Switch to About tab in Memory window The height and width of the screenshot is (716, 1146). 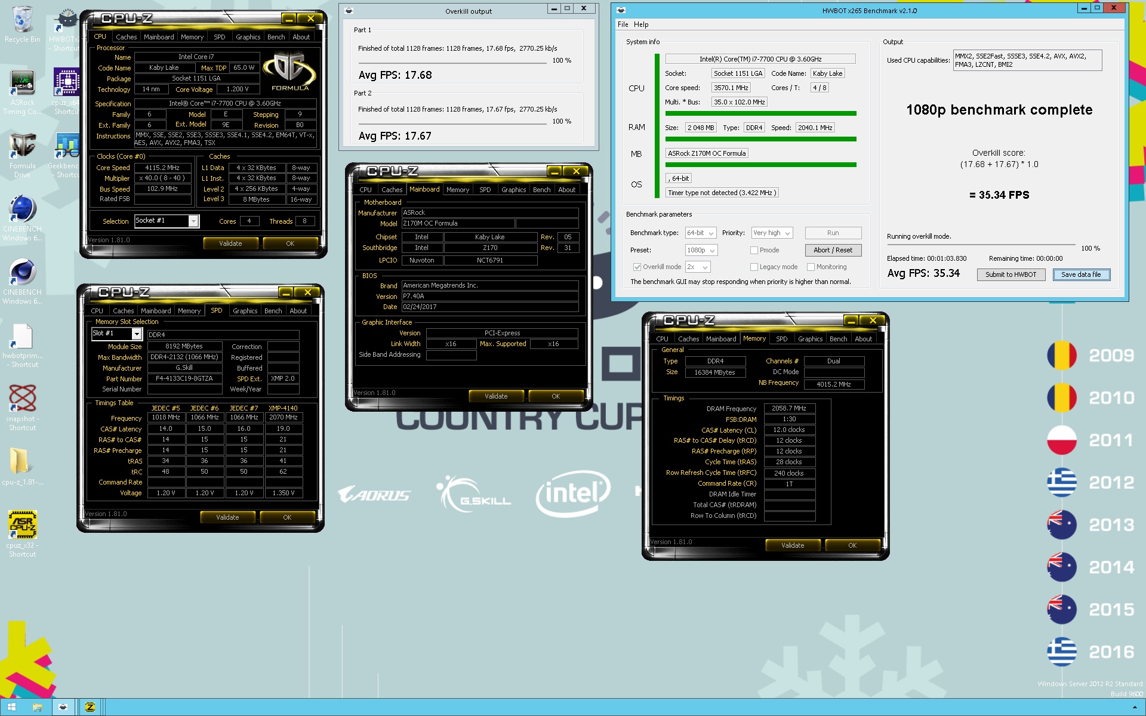[863, 339]
